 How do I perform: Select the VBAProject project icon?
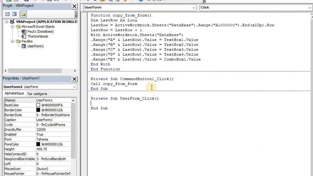pyautogui.click(x=12, y=22)
